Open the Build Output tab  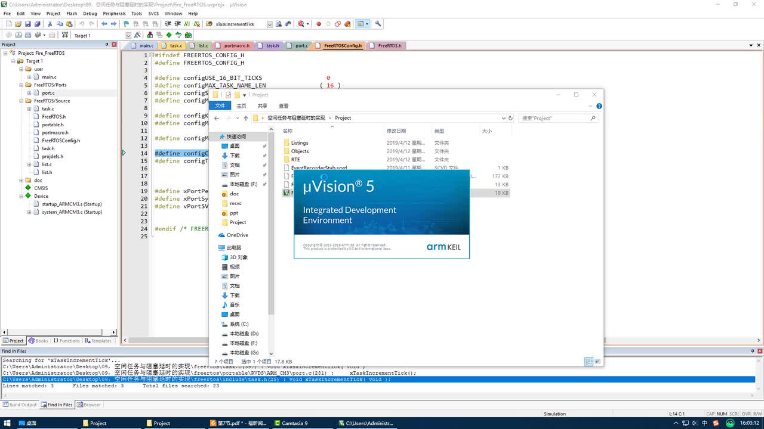(x=20, y=405)
